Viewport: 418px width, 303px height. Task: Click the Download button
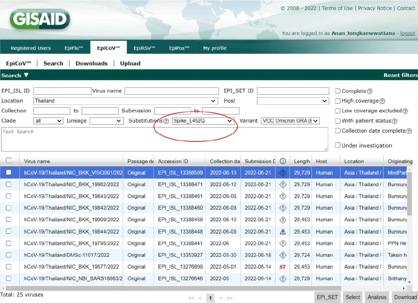click(405, 297)
